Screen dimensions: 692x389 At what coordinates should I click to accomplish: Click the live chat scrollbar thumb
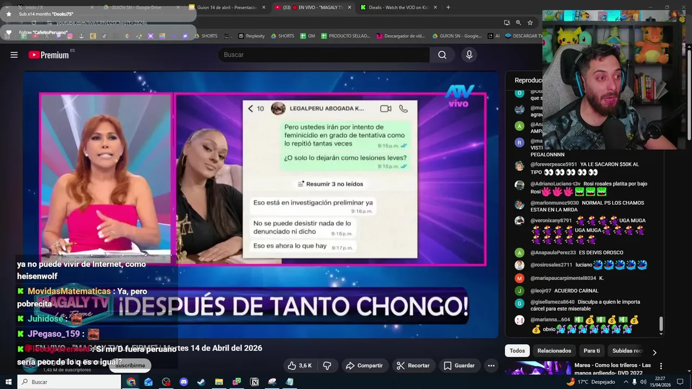(661, 324)
